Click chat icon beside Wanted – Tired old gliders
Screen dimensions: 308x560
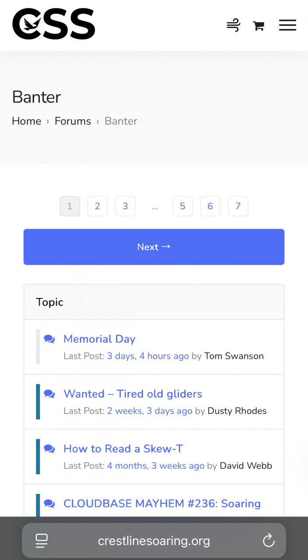click(49, 394)
